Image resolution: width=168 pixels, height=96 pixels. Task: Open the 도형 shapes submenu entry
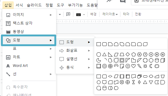pyautogui.click(x=75, y=42)
